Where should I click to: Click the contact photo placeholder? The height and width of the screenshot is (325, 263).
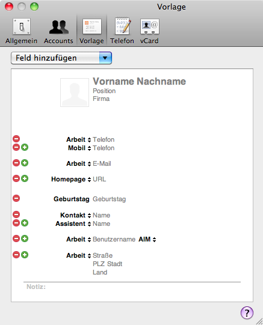point(75,93)
